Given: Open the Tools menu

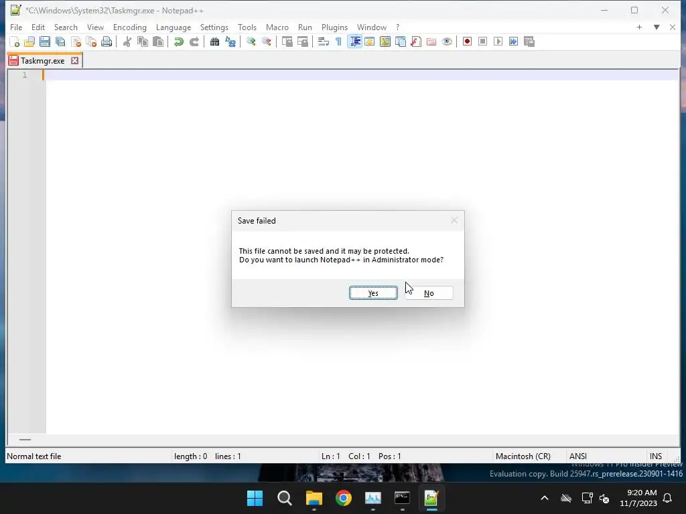Looking at the screenshot, I should pos(247,27).
